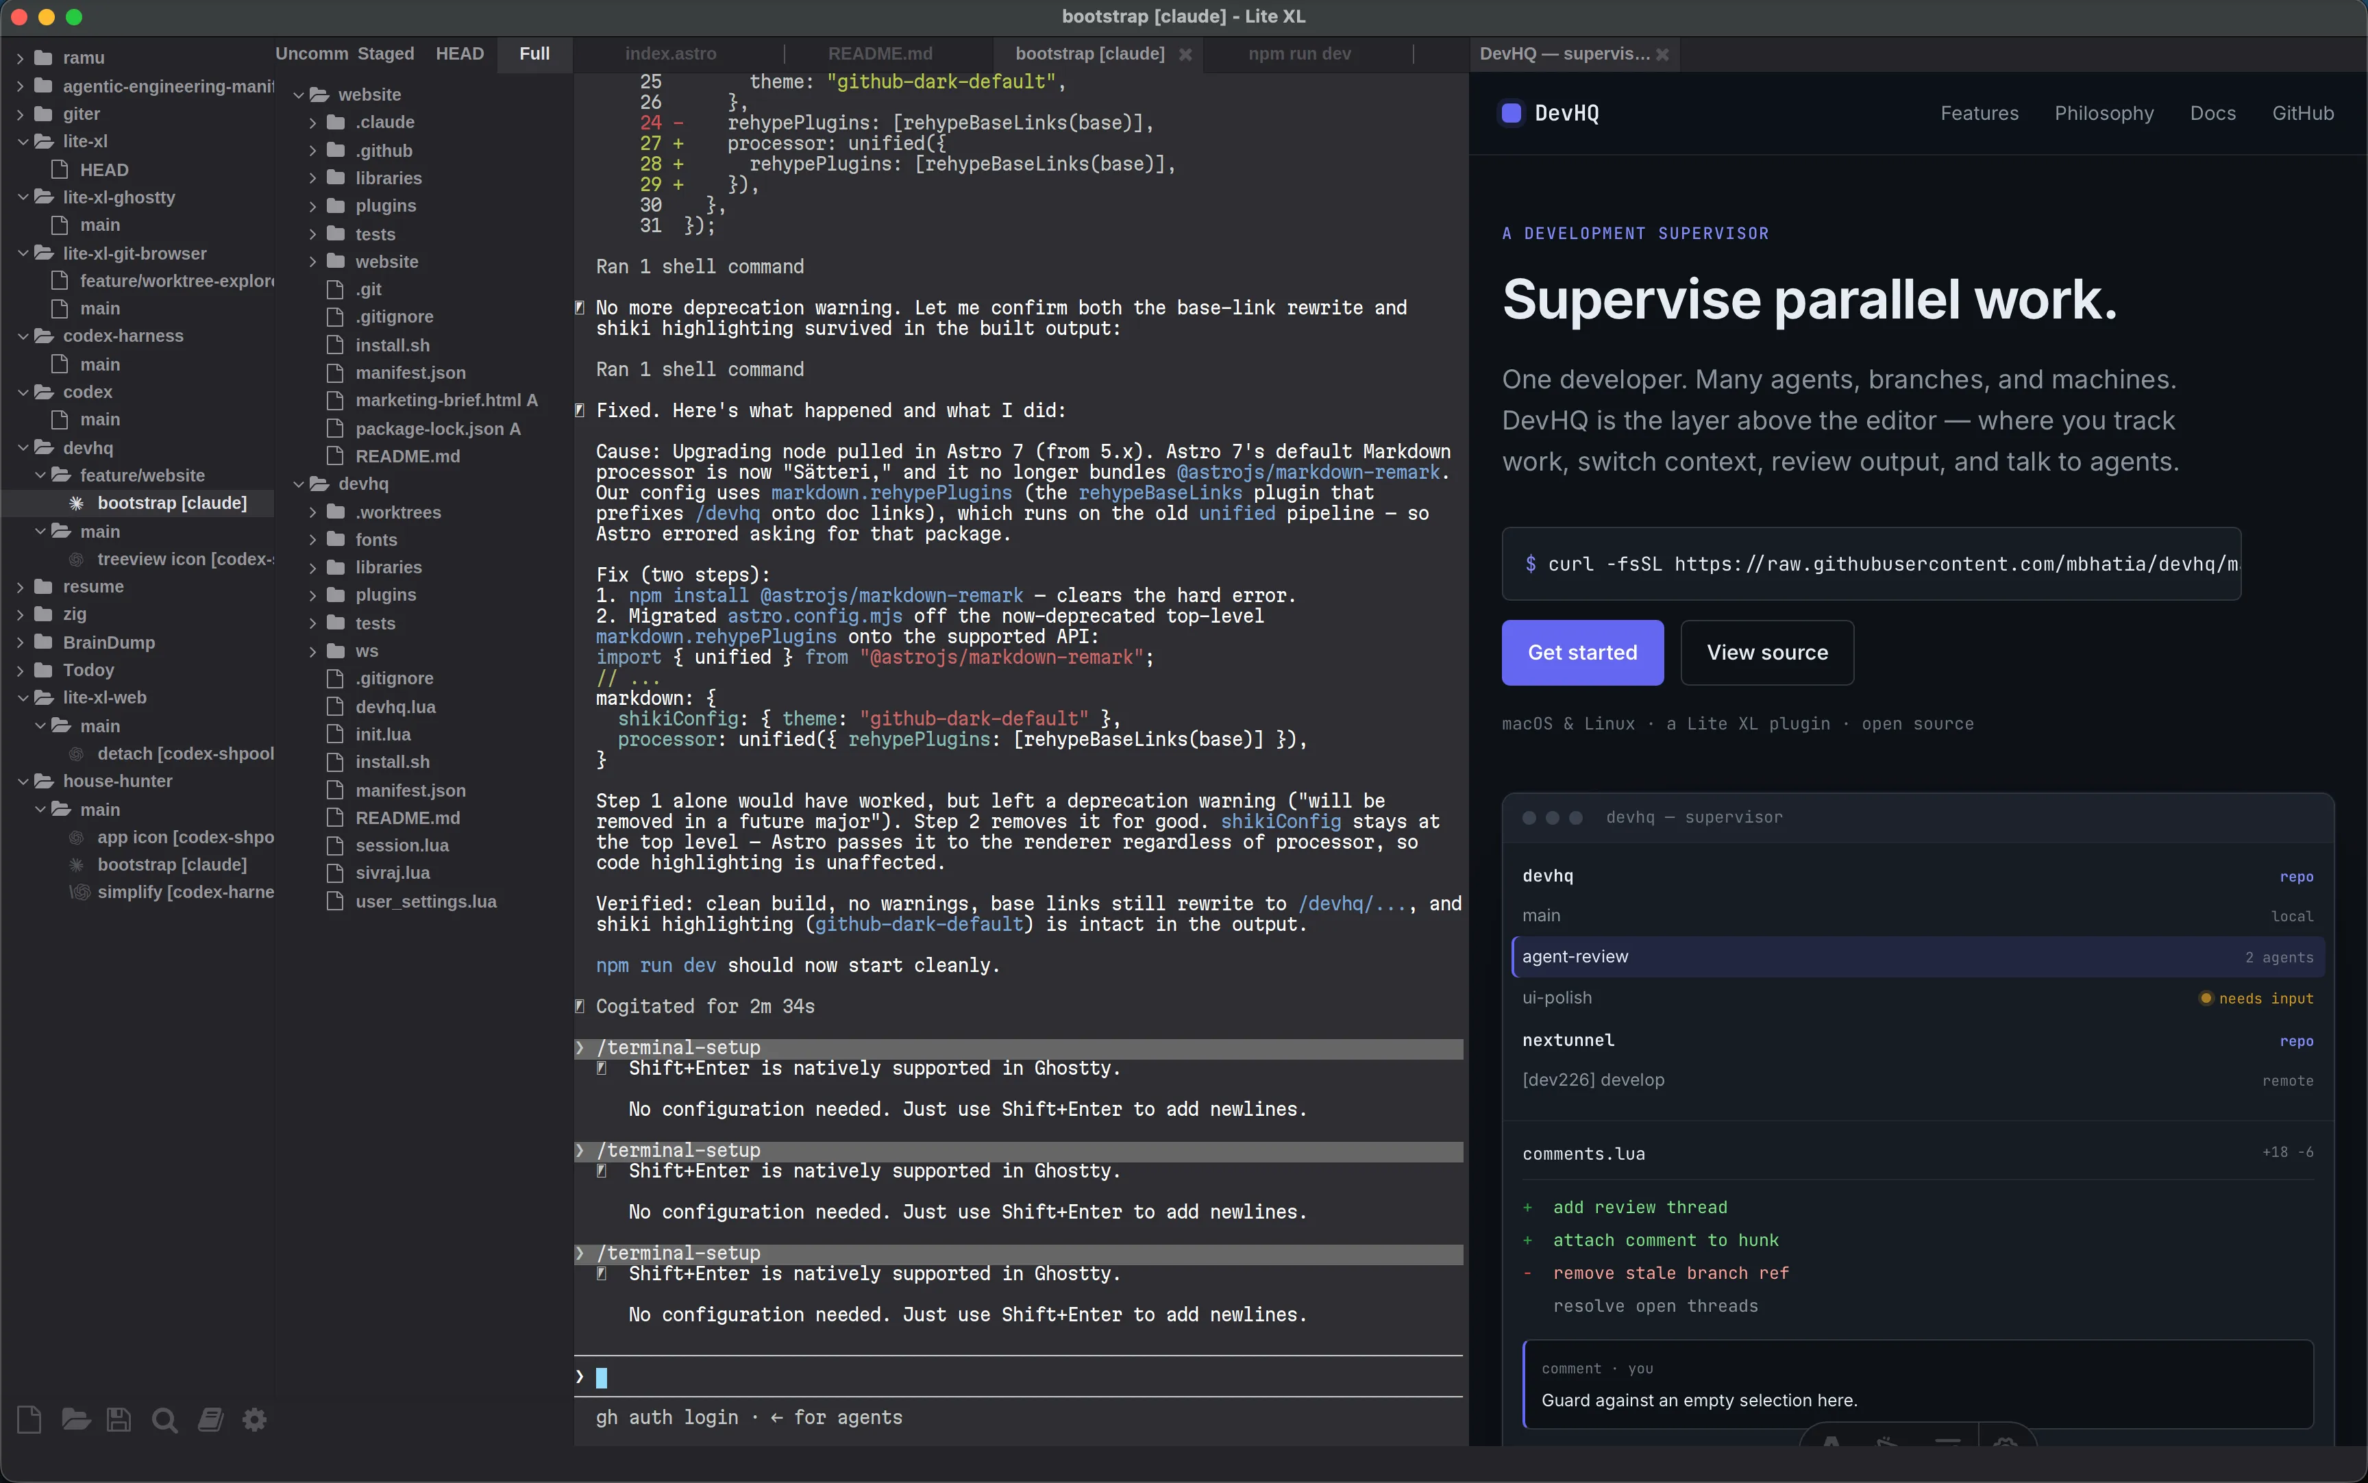Open the Features link in DevHQ nav
Screen dimensions: 2368x1483
(1980, 113)
